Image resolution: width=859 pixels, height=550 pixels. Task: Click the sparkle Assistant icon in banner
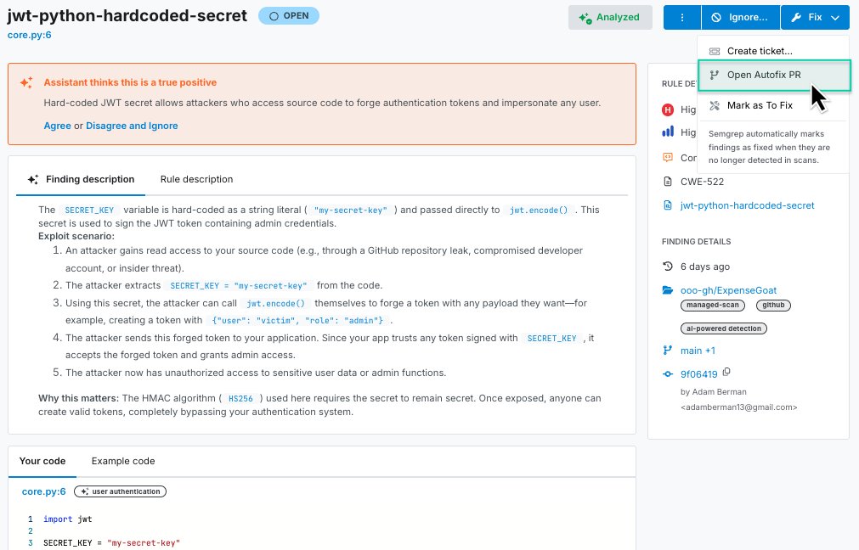[26, 82]
